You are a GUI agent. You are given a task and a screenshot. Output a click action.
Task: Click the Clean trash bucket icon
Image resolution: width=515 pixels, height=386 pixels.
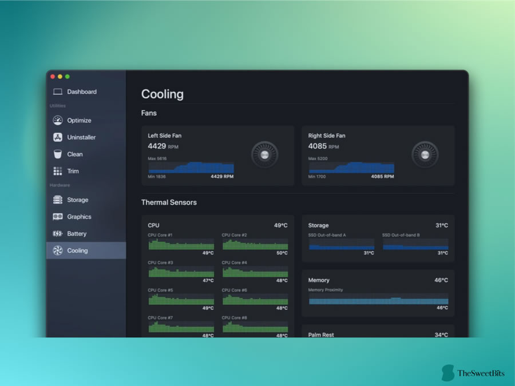(58, 154)
